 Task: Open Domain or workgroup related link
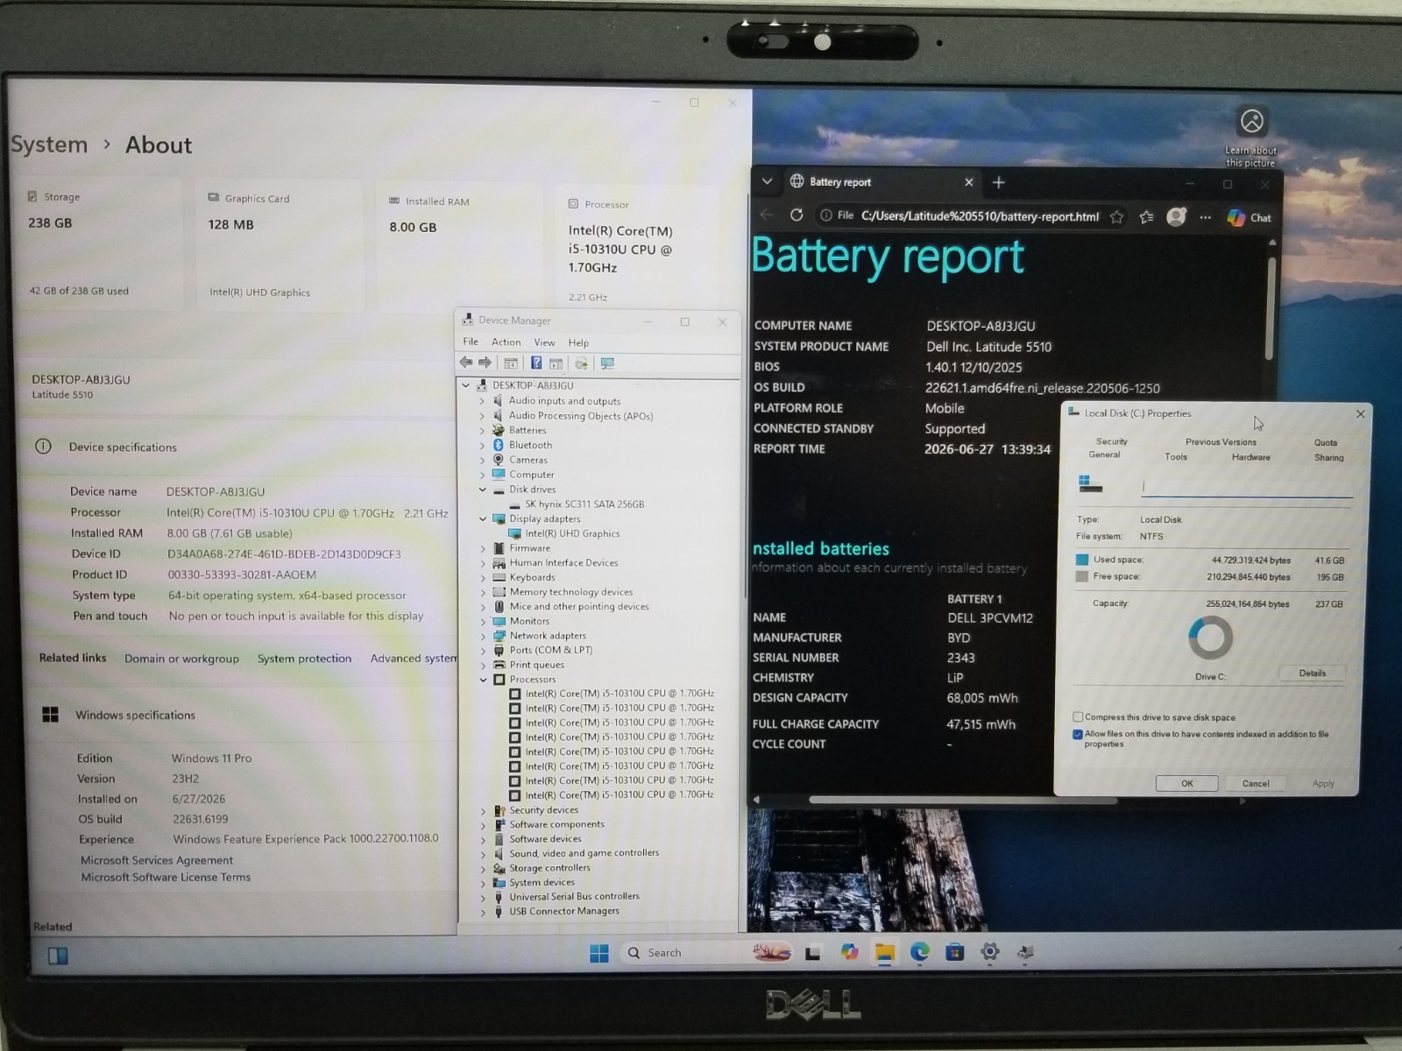pos(181,659)
